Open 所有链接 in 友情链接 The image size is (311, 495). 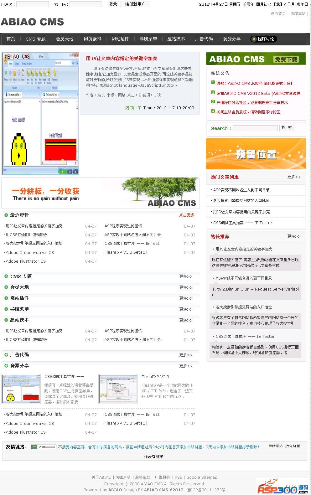click(x=293, y=446)
